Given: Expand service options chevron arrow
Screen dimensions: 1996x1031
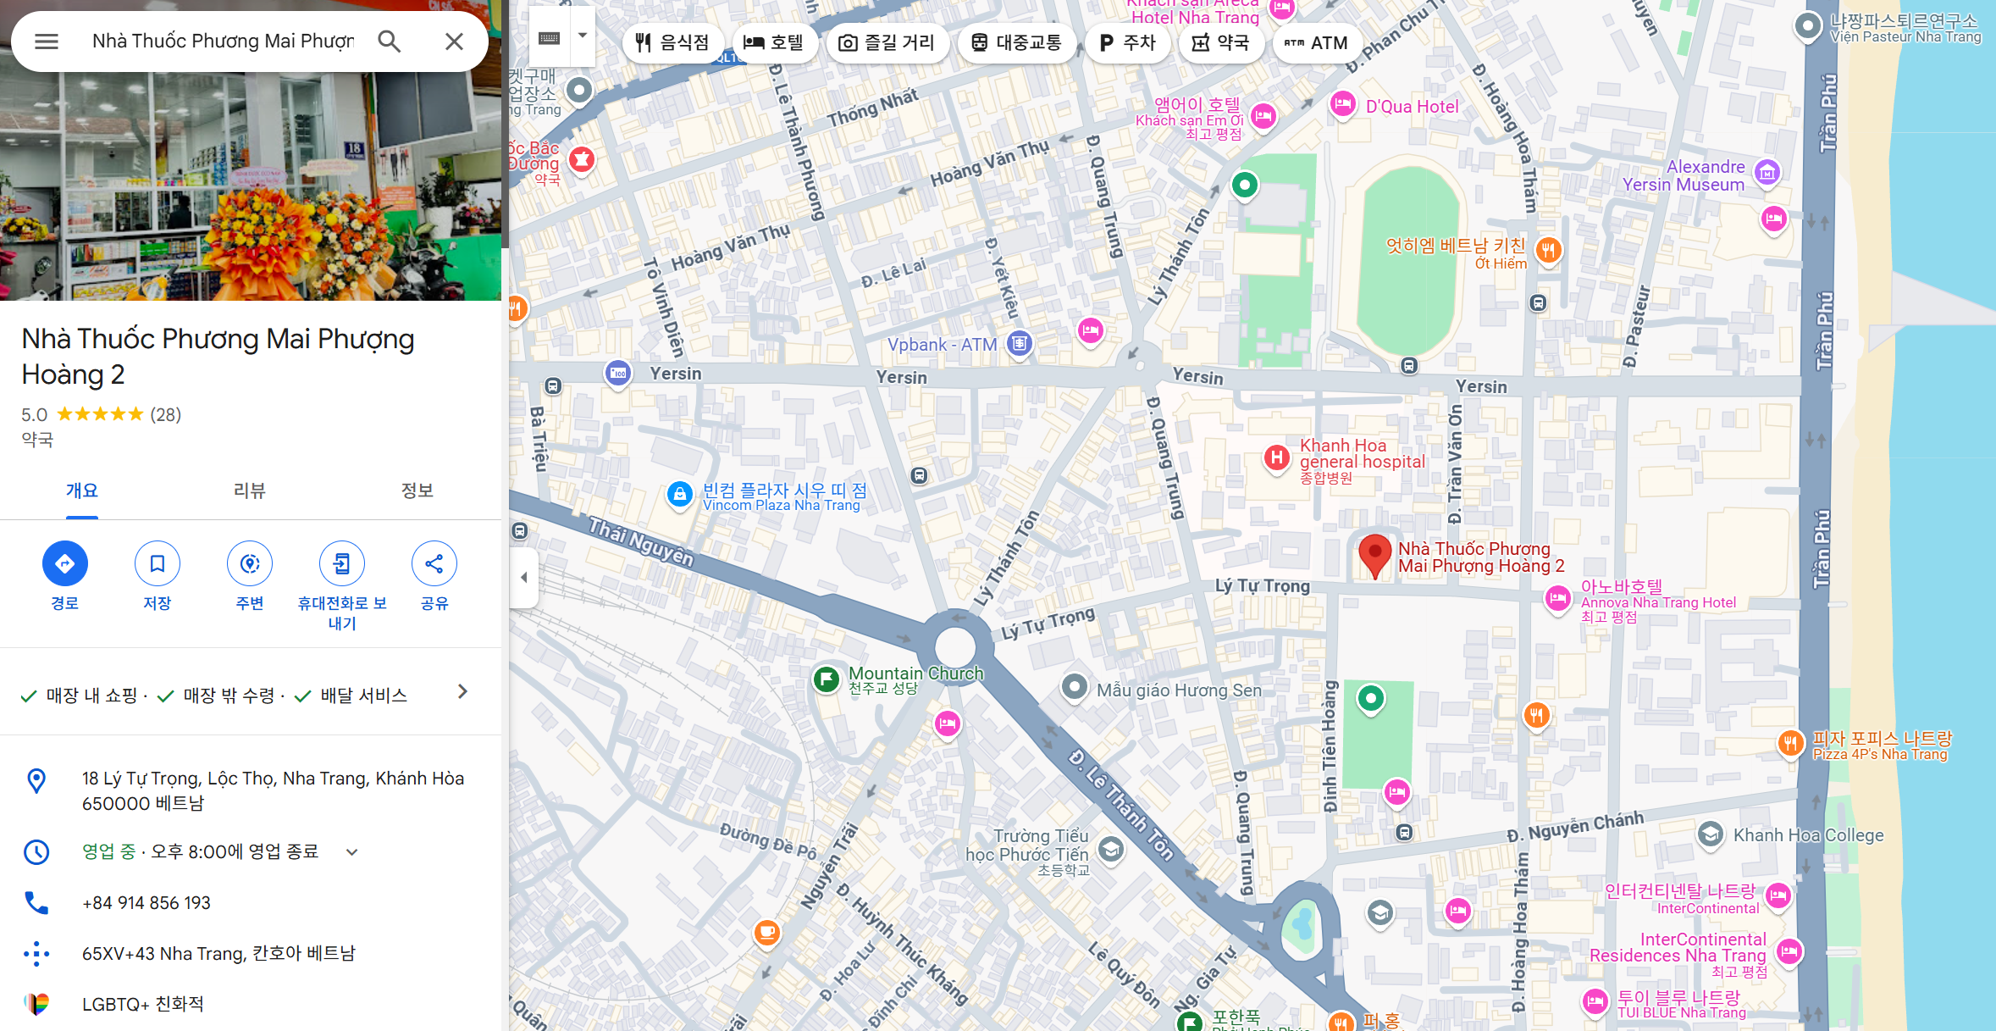Looking at the screenshot, I should point(462,692).
